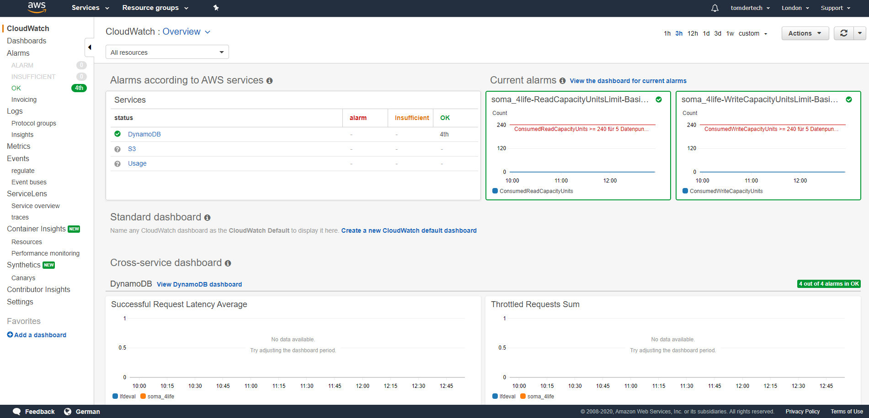869x418 pixels.
Task: Click plus icon for Add a dashboard
Action: pyautogui.click(x=10, y=335)
